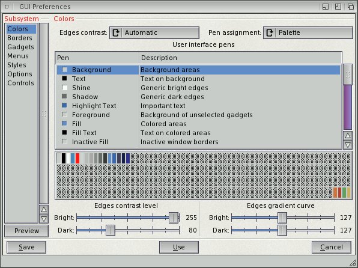Open the Pen assignment Palette chooser
Viewport: 358px width, 268px height.
(308, 32)
